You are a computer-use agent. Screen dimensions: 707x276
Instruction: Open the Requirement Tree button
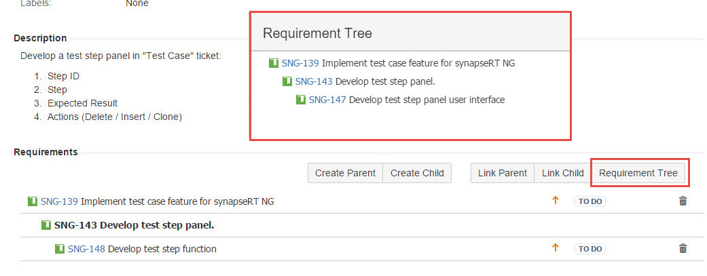638,173
